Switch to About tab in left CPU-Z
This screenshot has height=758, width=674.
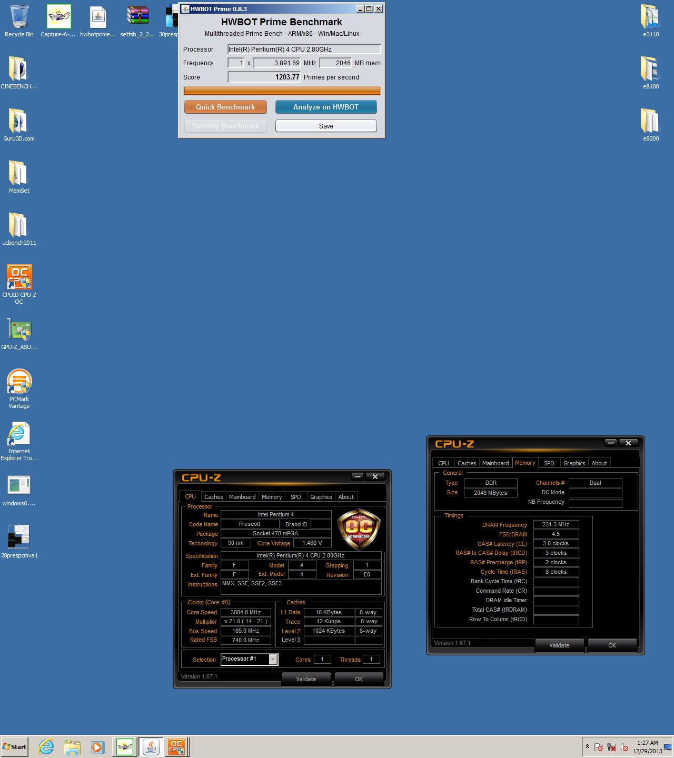pos(346,497)
